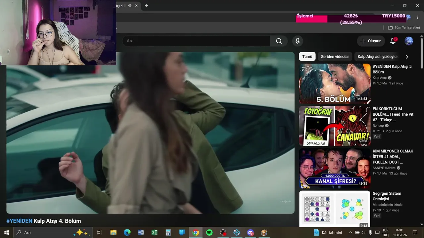Open the Windows notification center icon
The height and width of the screenshot is (238, 424).
(415, 232)
